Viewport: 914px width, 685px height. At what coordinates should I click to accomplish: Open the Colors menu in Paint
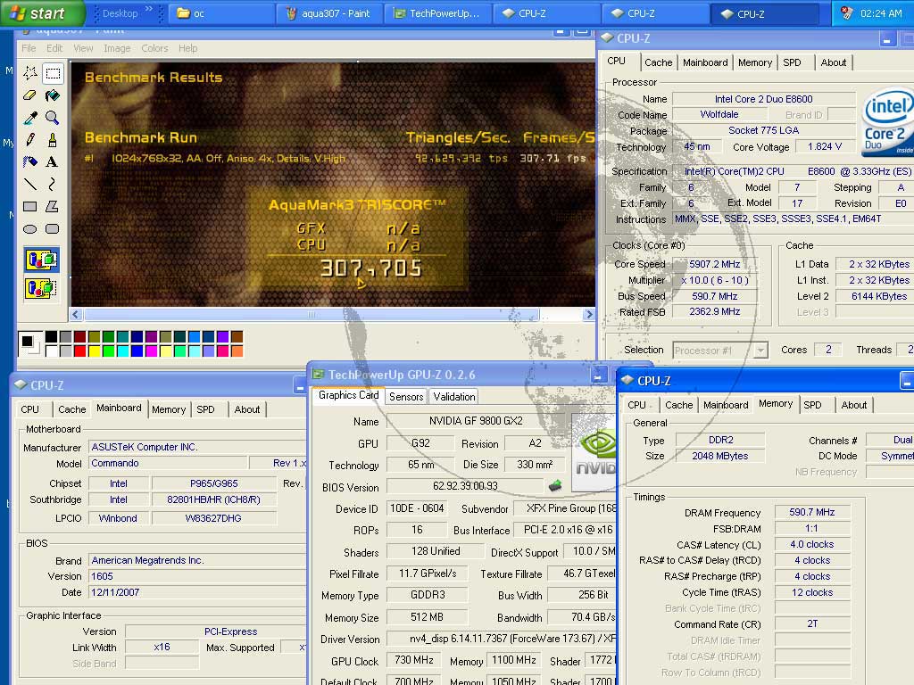pyautogui.click(x=154, y=48)
